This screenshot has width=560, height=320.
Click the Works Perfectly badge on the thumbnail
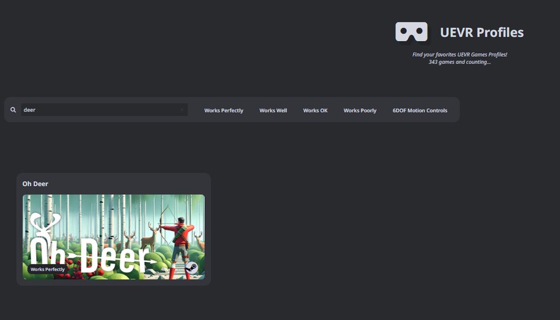point(47,270)
